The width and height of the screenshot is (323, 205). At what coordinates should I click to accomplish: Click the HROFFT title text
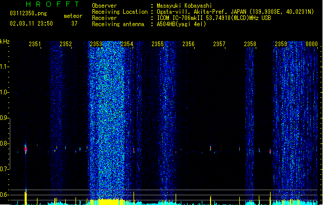pyautogui.click(x=53, y=4)
